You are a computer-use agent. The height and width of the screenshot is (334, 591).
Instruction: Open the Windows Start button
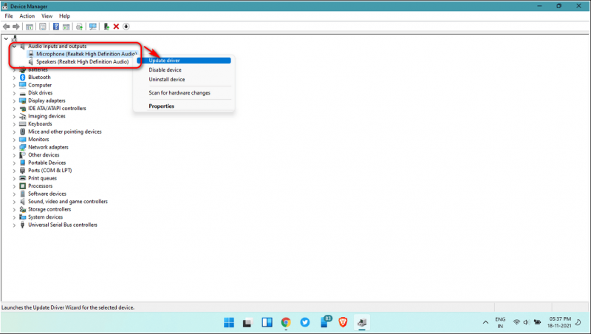point(229,322)
